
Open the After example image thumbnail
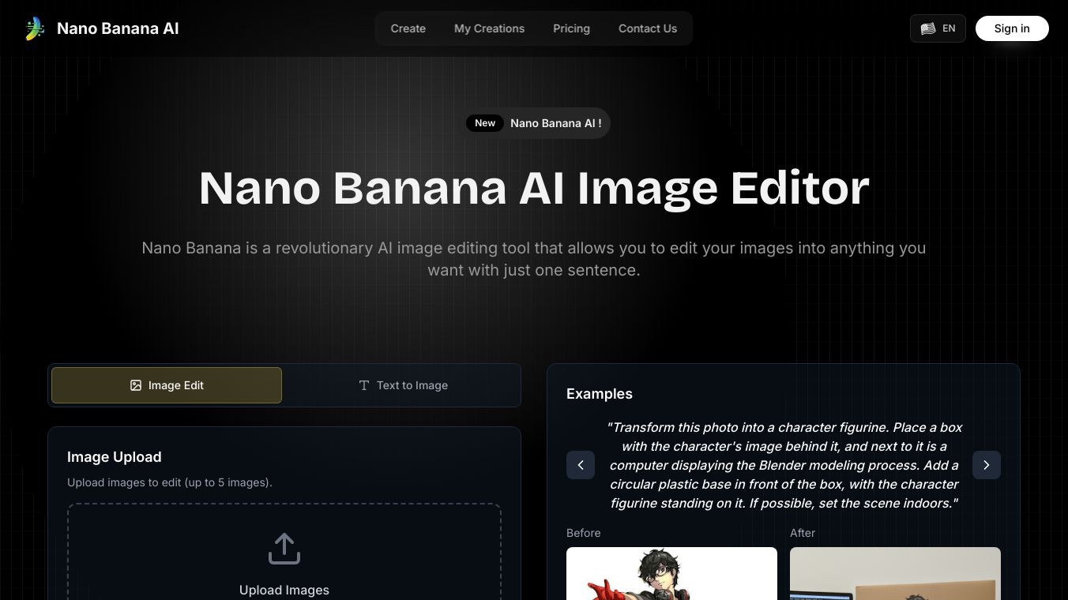895,573
